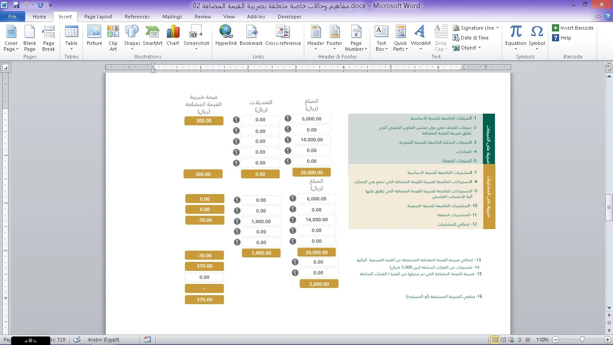This screenshot has width=613, height=345.
Task: Click the spelling check icon in status bar
Action: (77, 340)
